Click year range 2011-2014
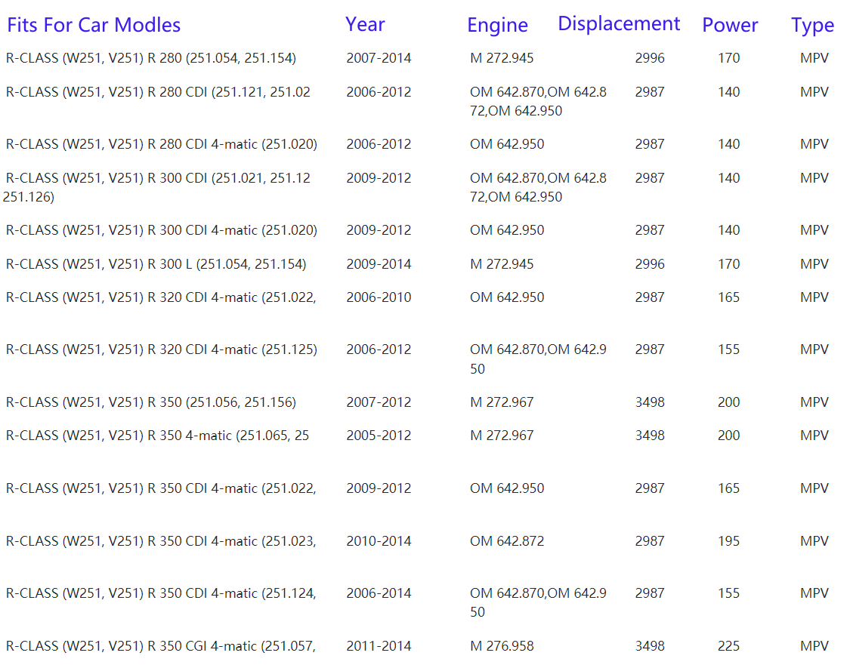This screenshot has height=665, width=850. tap(379, 646)
